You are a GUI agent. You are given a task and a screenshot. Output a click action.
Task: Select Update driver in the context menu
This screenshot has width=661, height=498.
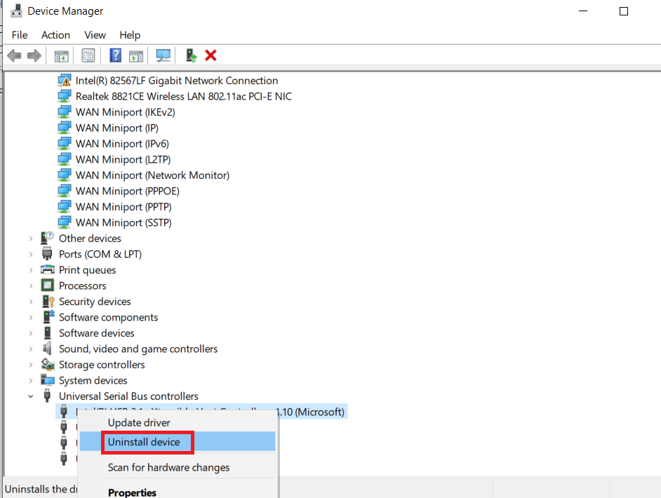point(139,423)
